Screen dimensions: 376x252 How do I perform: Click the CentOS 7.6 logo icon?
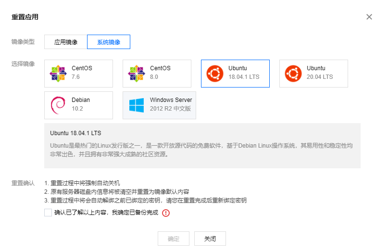[x=58, y=74]
